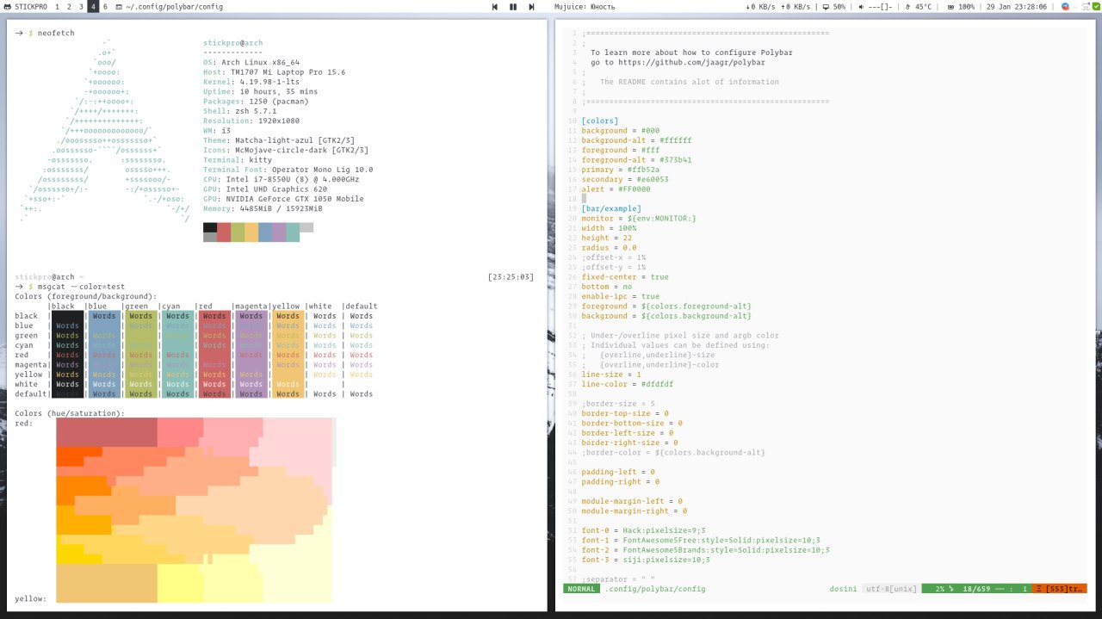Click the download speed 0 KB/s indicator

pyautogui.click(x=759, y=6)
